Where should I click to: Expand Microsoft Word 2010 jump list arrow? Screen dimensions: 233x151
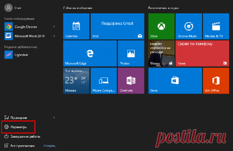[x=54, y=36]
